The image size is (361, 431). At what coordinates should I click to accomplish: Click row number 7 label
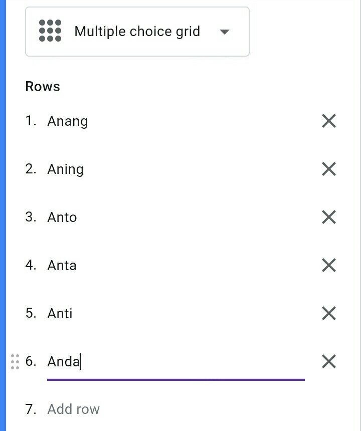tap(31, 409)
